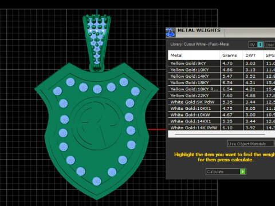Click the green arrow on Calculate

243,172
